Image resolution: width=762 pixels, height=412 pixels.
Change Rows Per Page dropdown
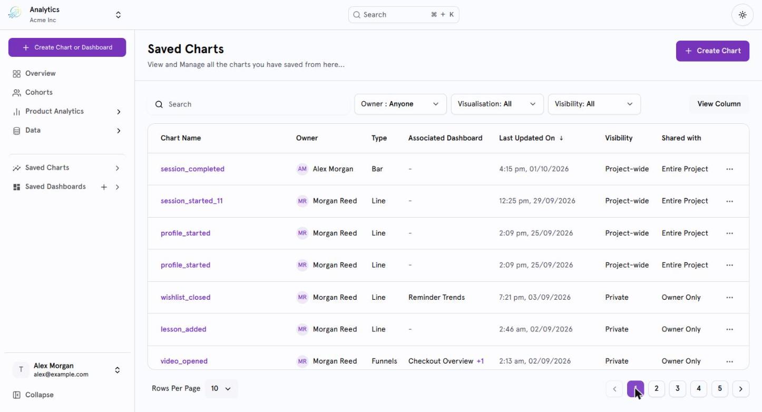[221, 389]
